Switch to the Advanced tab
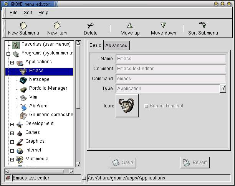Viewport: 235px width, 186px height. pos(116,46)
